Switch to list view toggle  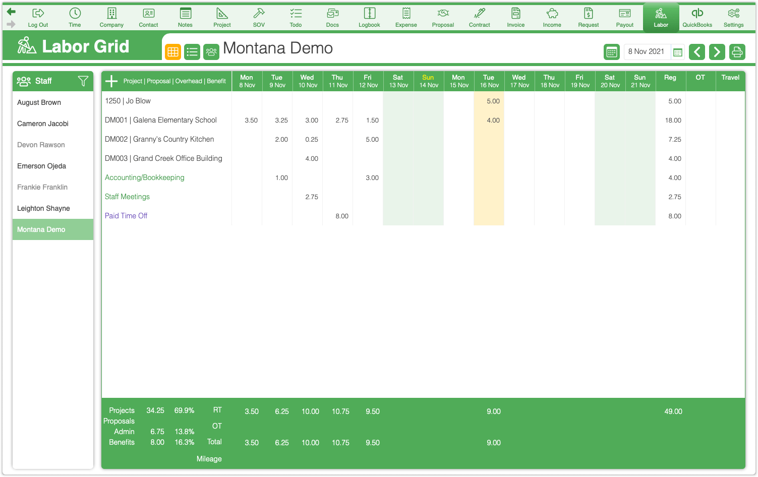192,51
